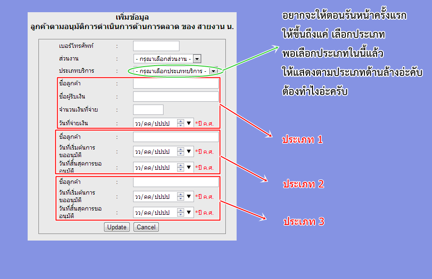Click down spinner of วันที่สิ้นสุด in ประเภท 3 group
Image resolution: width=432 pixels, height=279 pixels.
(x=180, y=214)
